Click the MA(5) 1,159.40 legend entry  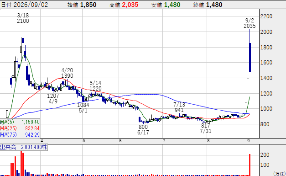[20, 122]
